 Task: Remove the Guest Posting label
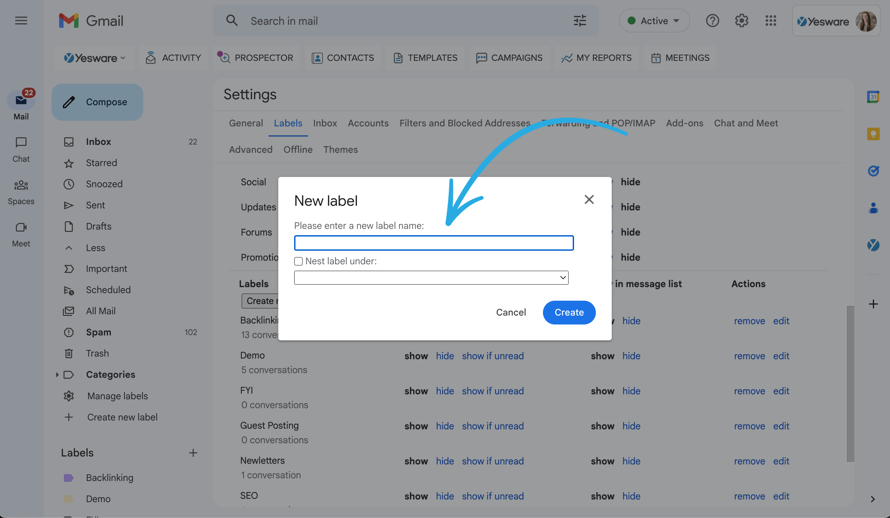coord(749,426)
